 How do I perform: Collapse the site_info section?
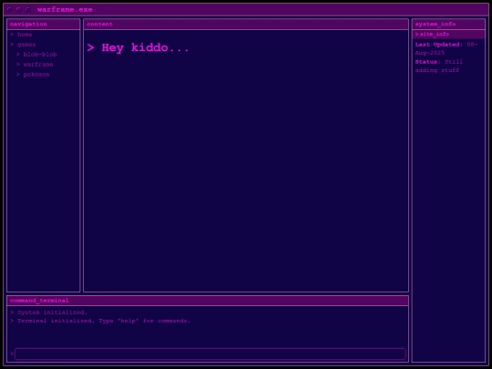click(448, 35)
